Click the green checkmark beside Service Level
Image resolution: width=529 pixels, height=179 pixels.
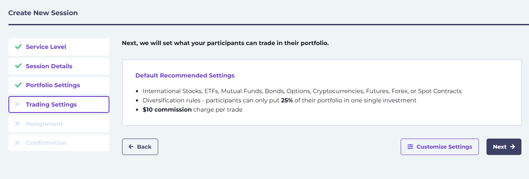(x=18, y=47)
